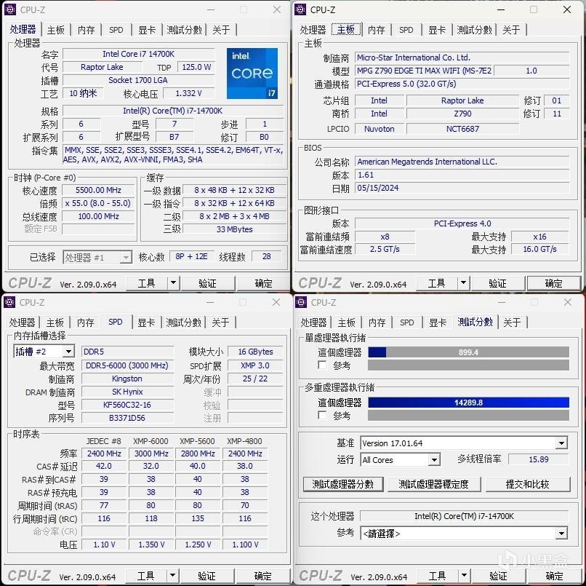Open SPD tab in mainboard window
The width and height of the screenshot is (586, 586).
click(406, 30)
